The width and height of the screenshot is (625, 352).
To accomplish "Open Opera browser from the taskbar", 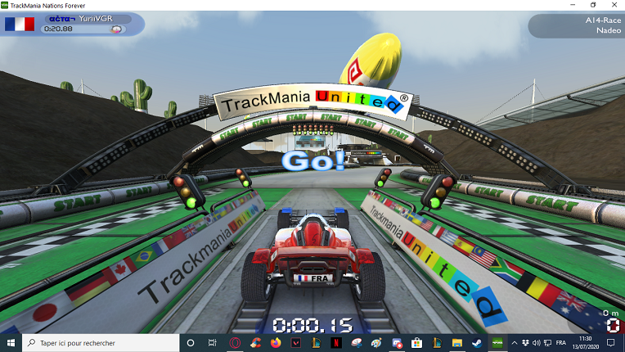I will click(x=234, y=343).
